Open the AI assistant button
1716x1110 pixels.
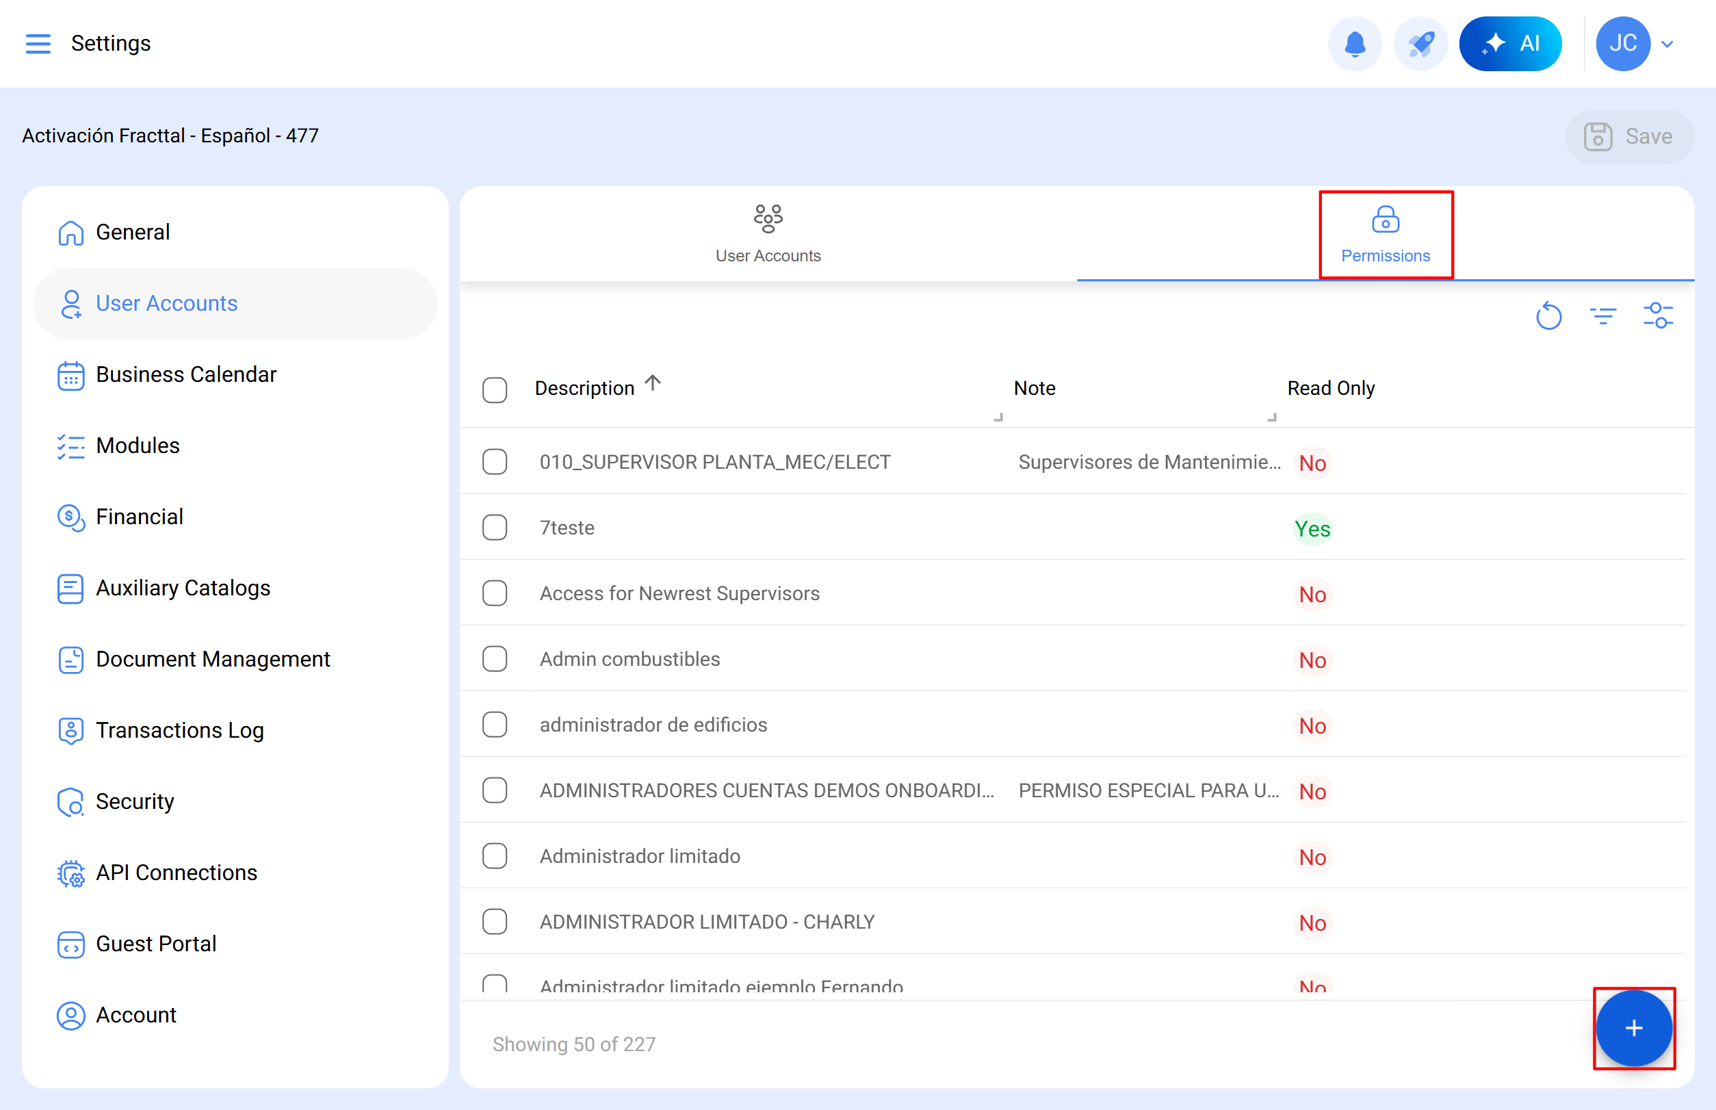tap(1510, 43)
